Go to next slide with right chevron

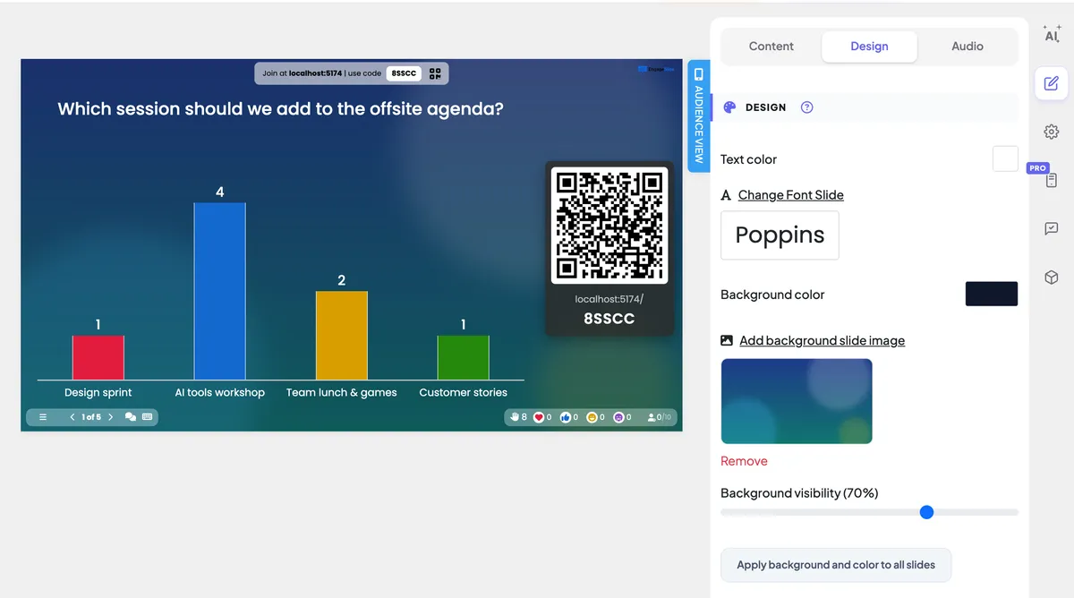[x=111, y=417]
